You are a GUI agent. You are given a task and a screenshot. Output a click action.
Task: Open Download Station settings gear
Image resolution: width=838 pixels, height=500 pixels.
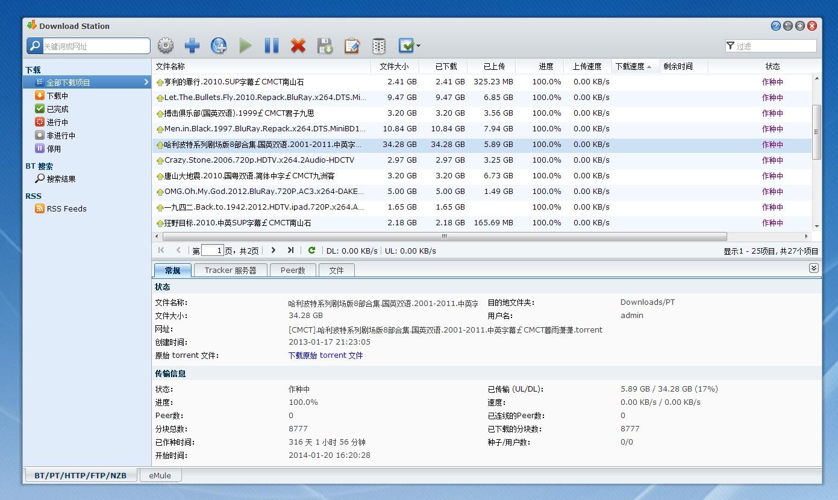click(x=165, y=45)
